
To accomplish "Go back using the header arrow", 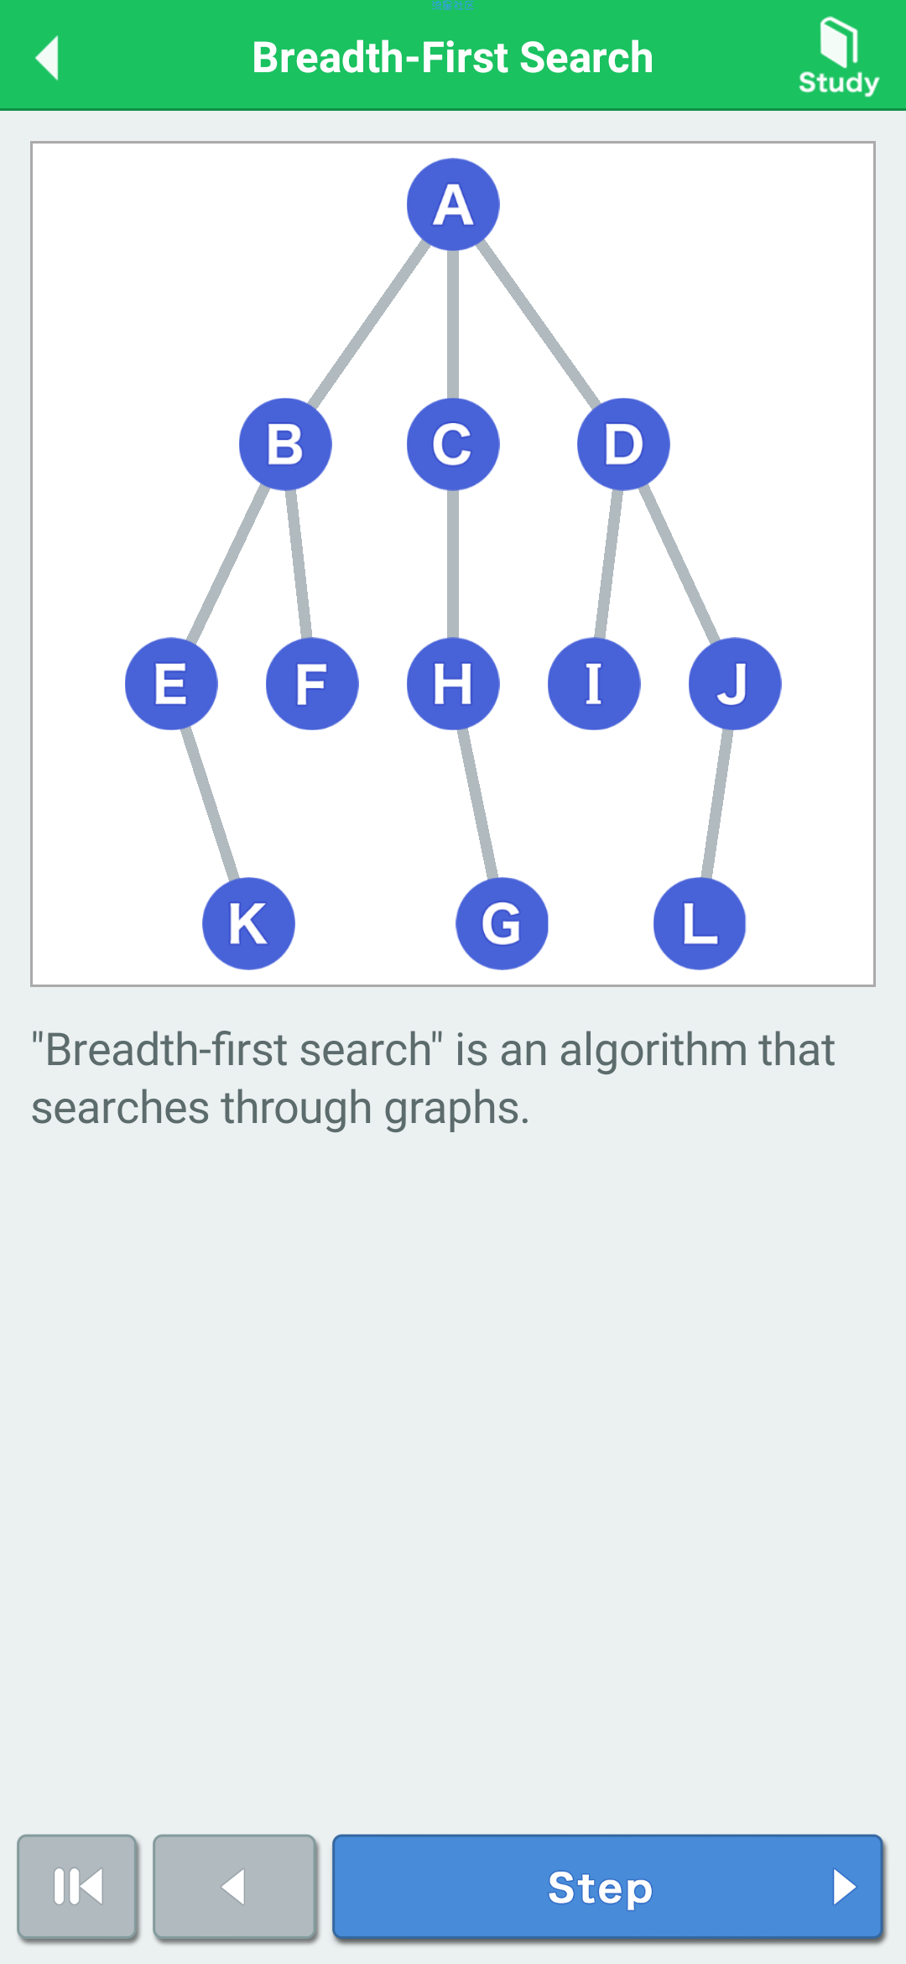I will click(48, 57).
